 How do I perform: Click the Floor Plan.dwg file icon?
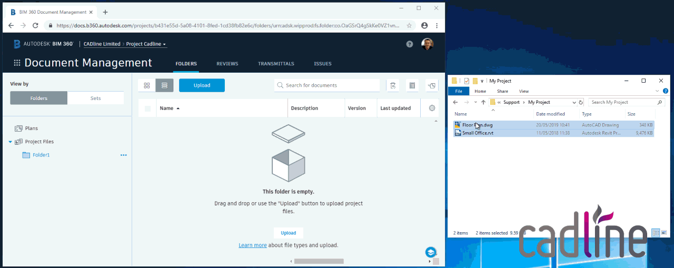tap(458, 125)
